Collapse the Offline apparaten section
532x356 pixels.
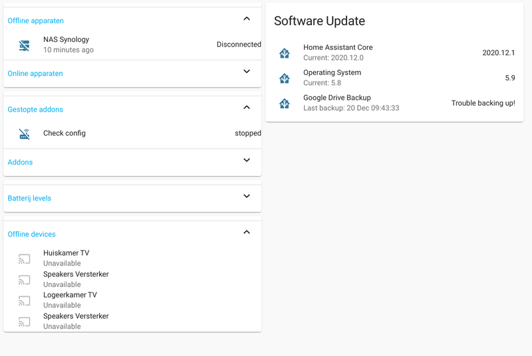tap(247, 19)
